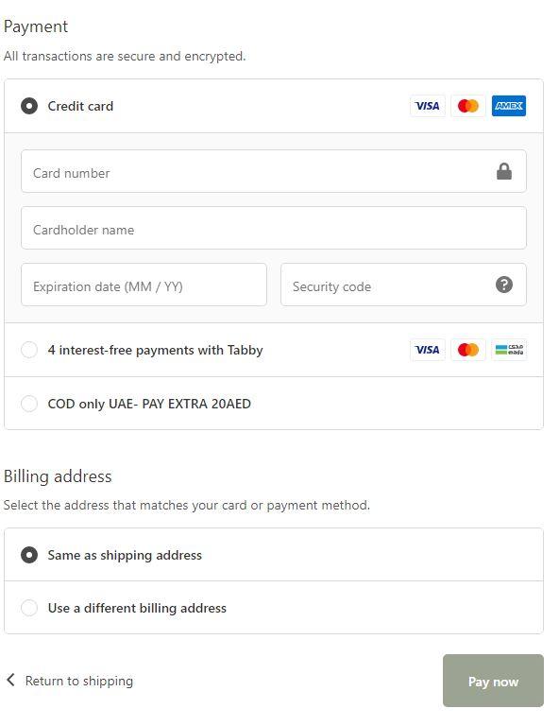Click the Mastercard logo beside Credit card
Viewport: 559px width, 726px height.
point(468,106)
